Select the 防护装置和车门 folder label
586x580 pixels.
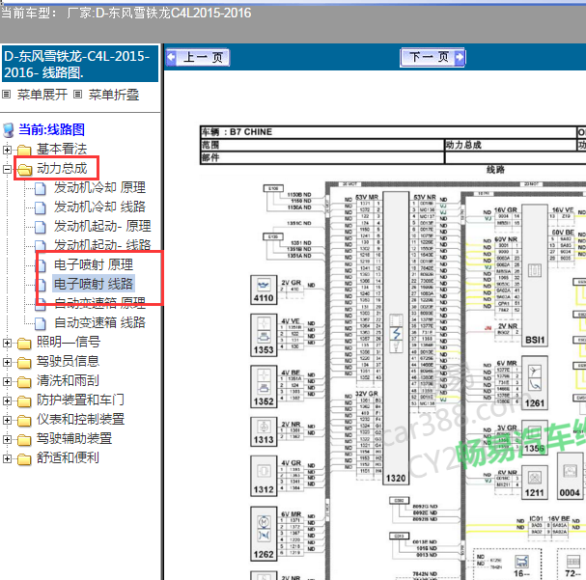coord(80,400)
